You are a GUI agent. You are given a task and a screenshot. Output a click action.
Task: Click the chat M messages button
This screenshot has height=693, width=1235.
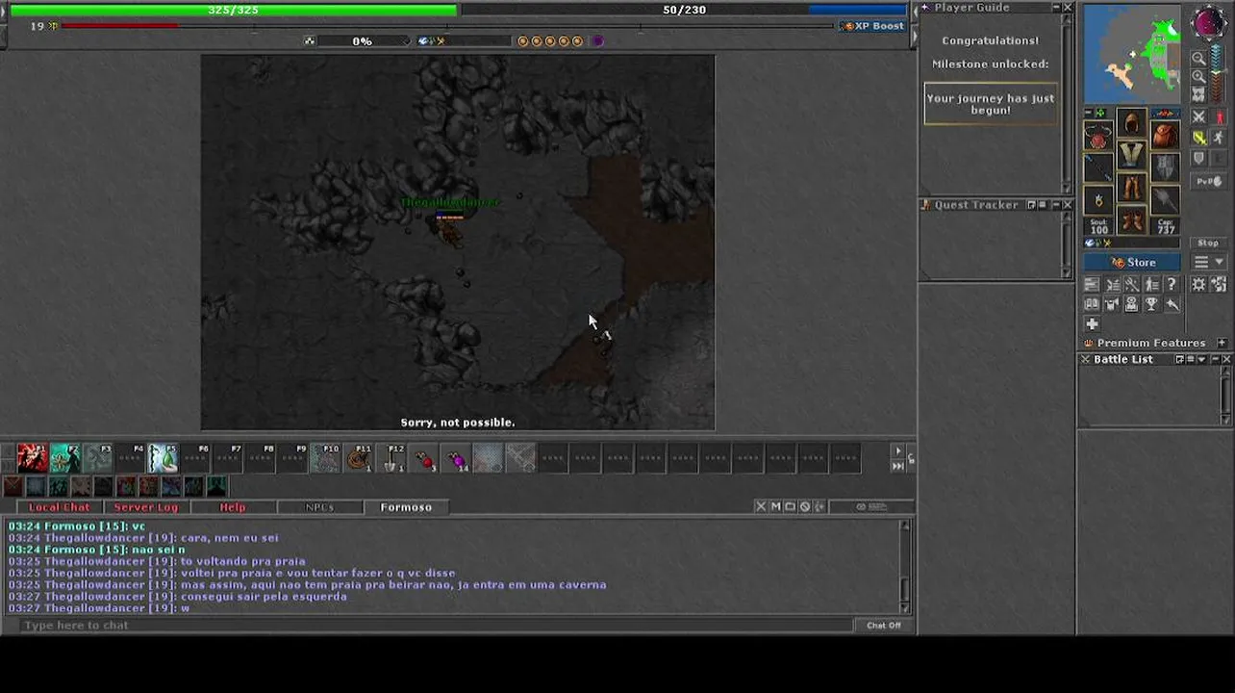pyautogui.click(x=775, y=506)
